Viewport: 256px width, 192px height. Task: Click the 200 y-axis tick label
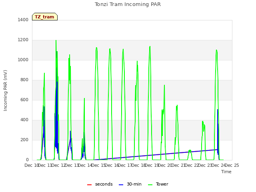(24, 140)
